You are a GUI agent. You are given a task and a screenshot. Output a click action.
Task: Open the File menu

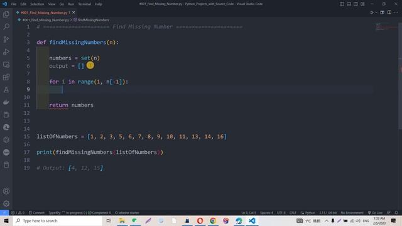point(14,4)
